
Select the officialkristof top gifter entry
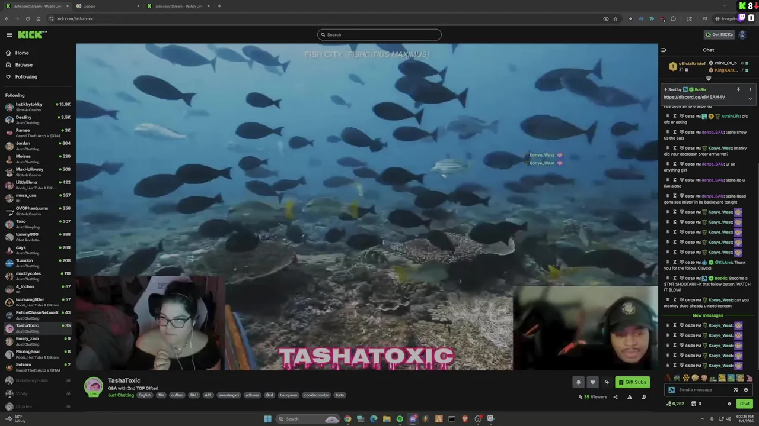(x=687, y=66)
